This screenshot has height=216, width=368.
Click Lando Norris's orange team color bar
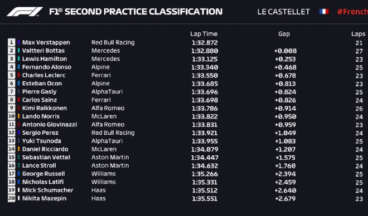19,116
